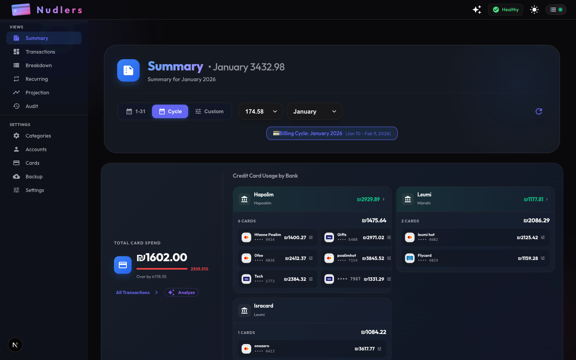576x360 pixels.
Task: Open Projection via its chart icon
Action: (16, 92)
